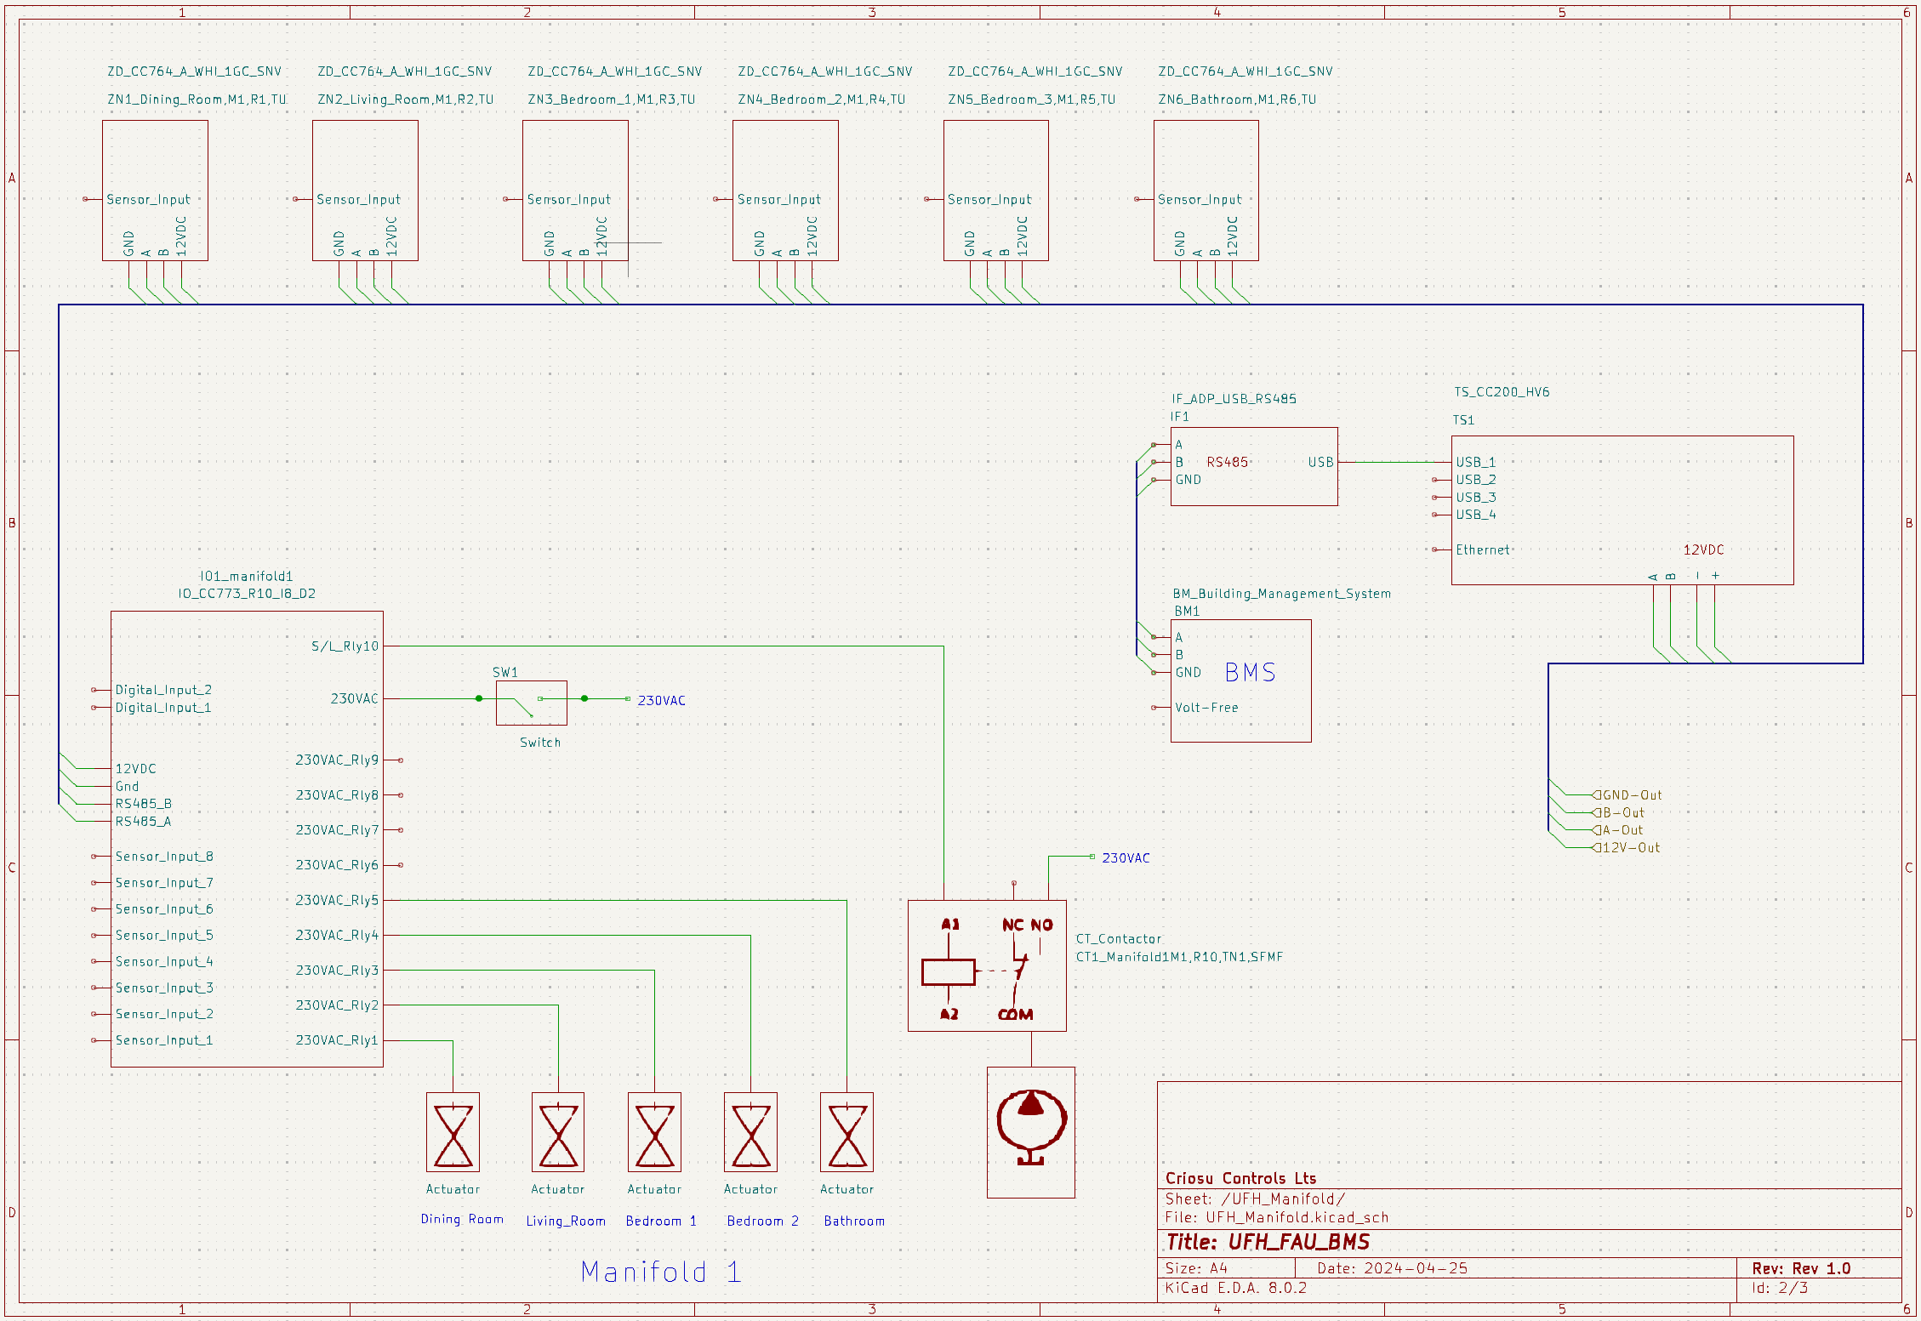Select the Title UFH_FAU_BMS field
This screenshot has height=1321, width=1921.
click(x=1268, y=1243)
